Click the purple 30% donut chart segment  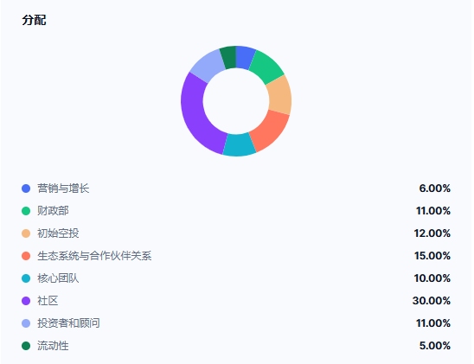[198, 117]
